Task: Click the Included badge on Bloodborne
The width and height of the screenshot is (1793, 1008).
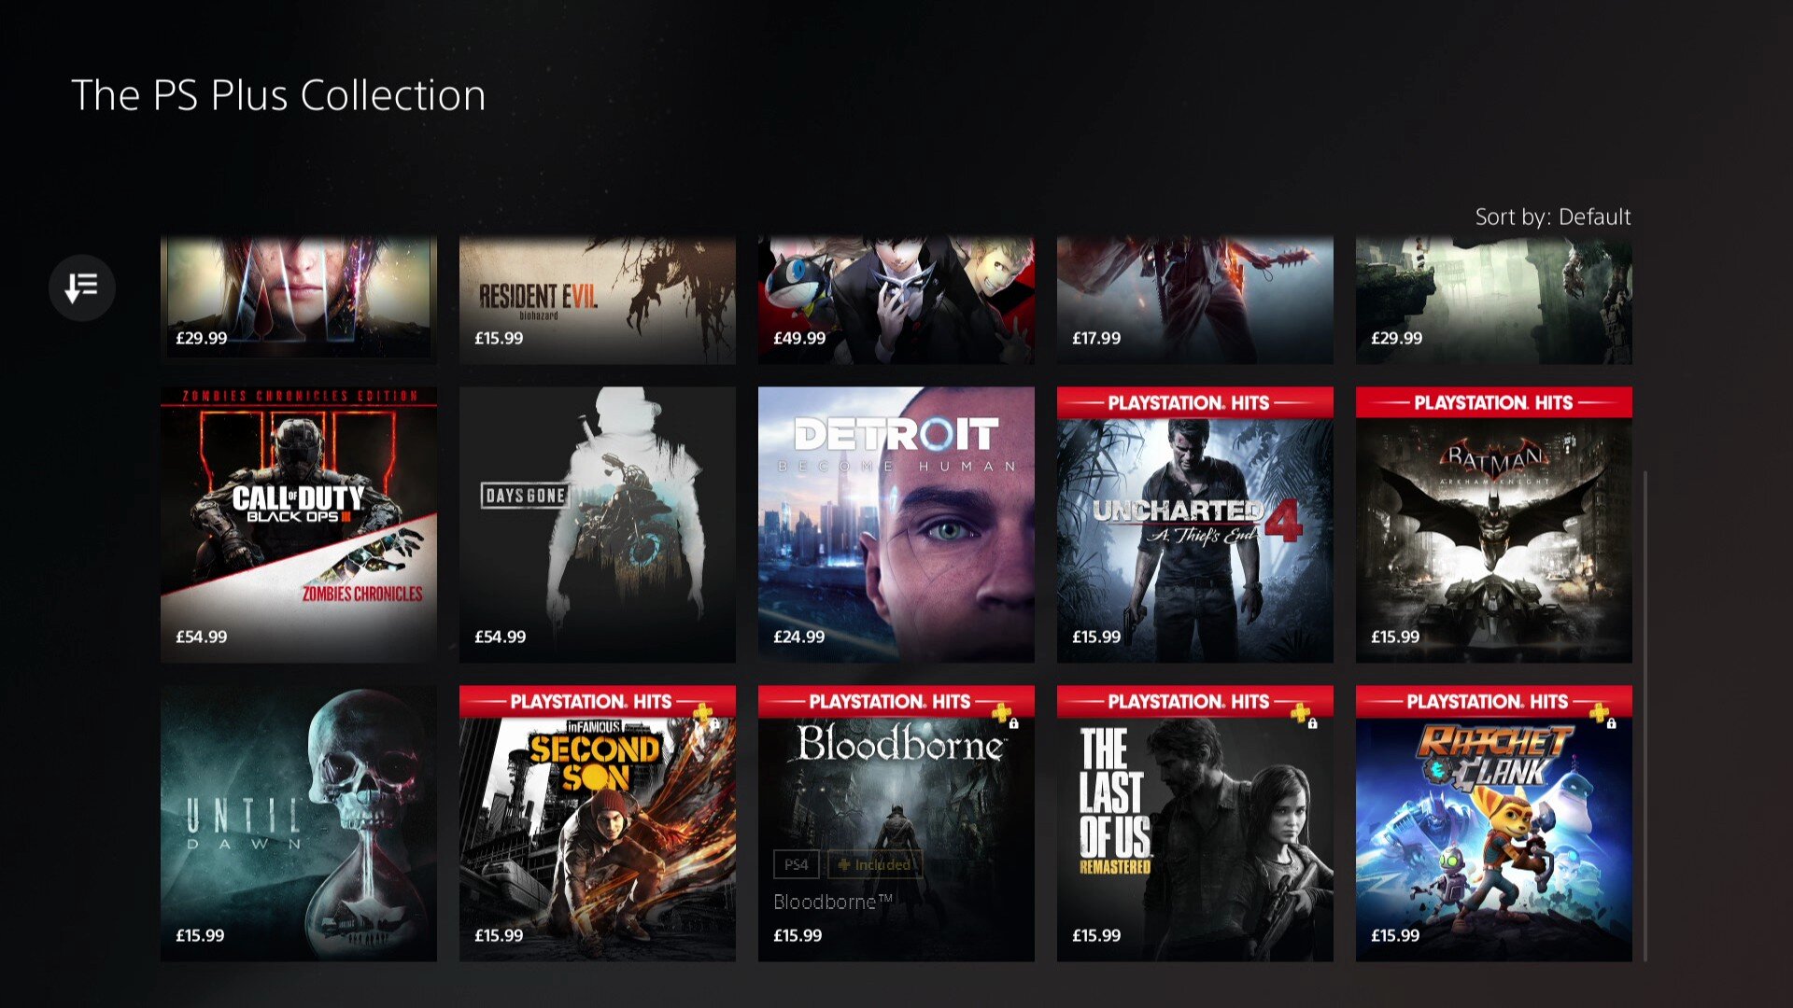Action: point(874,864)
